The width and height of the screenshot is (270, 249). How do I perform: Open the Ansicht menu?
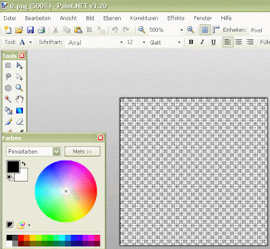(x=68, y=18)
